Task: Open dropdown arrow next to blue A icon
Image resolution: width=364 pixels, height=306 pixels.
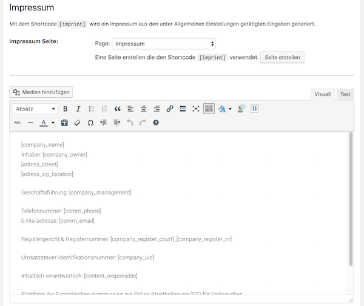Action: [230, 109]
